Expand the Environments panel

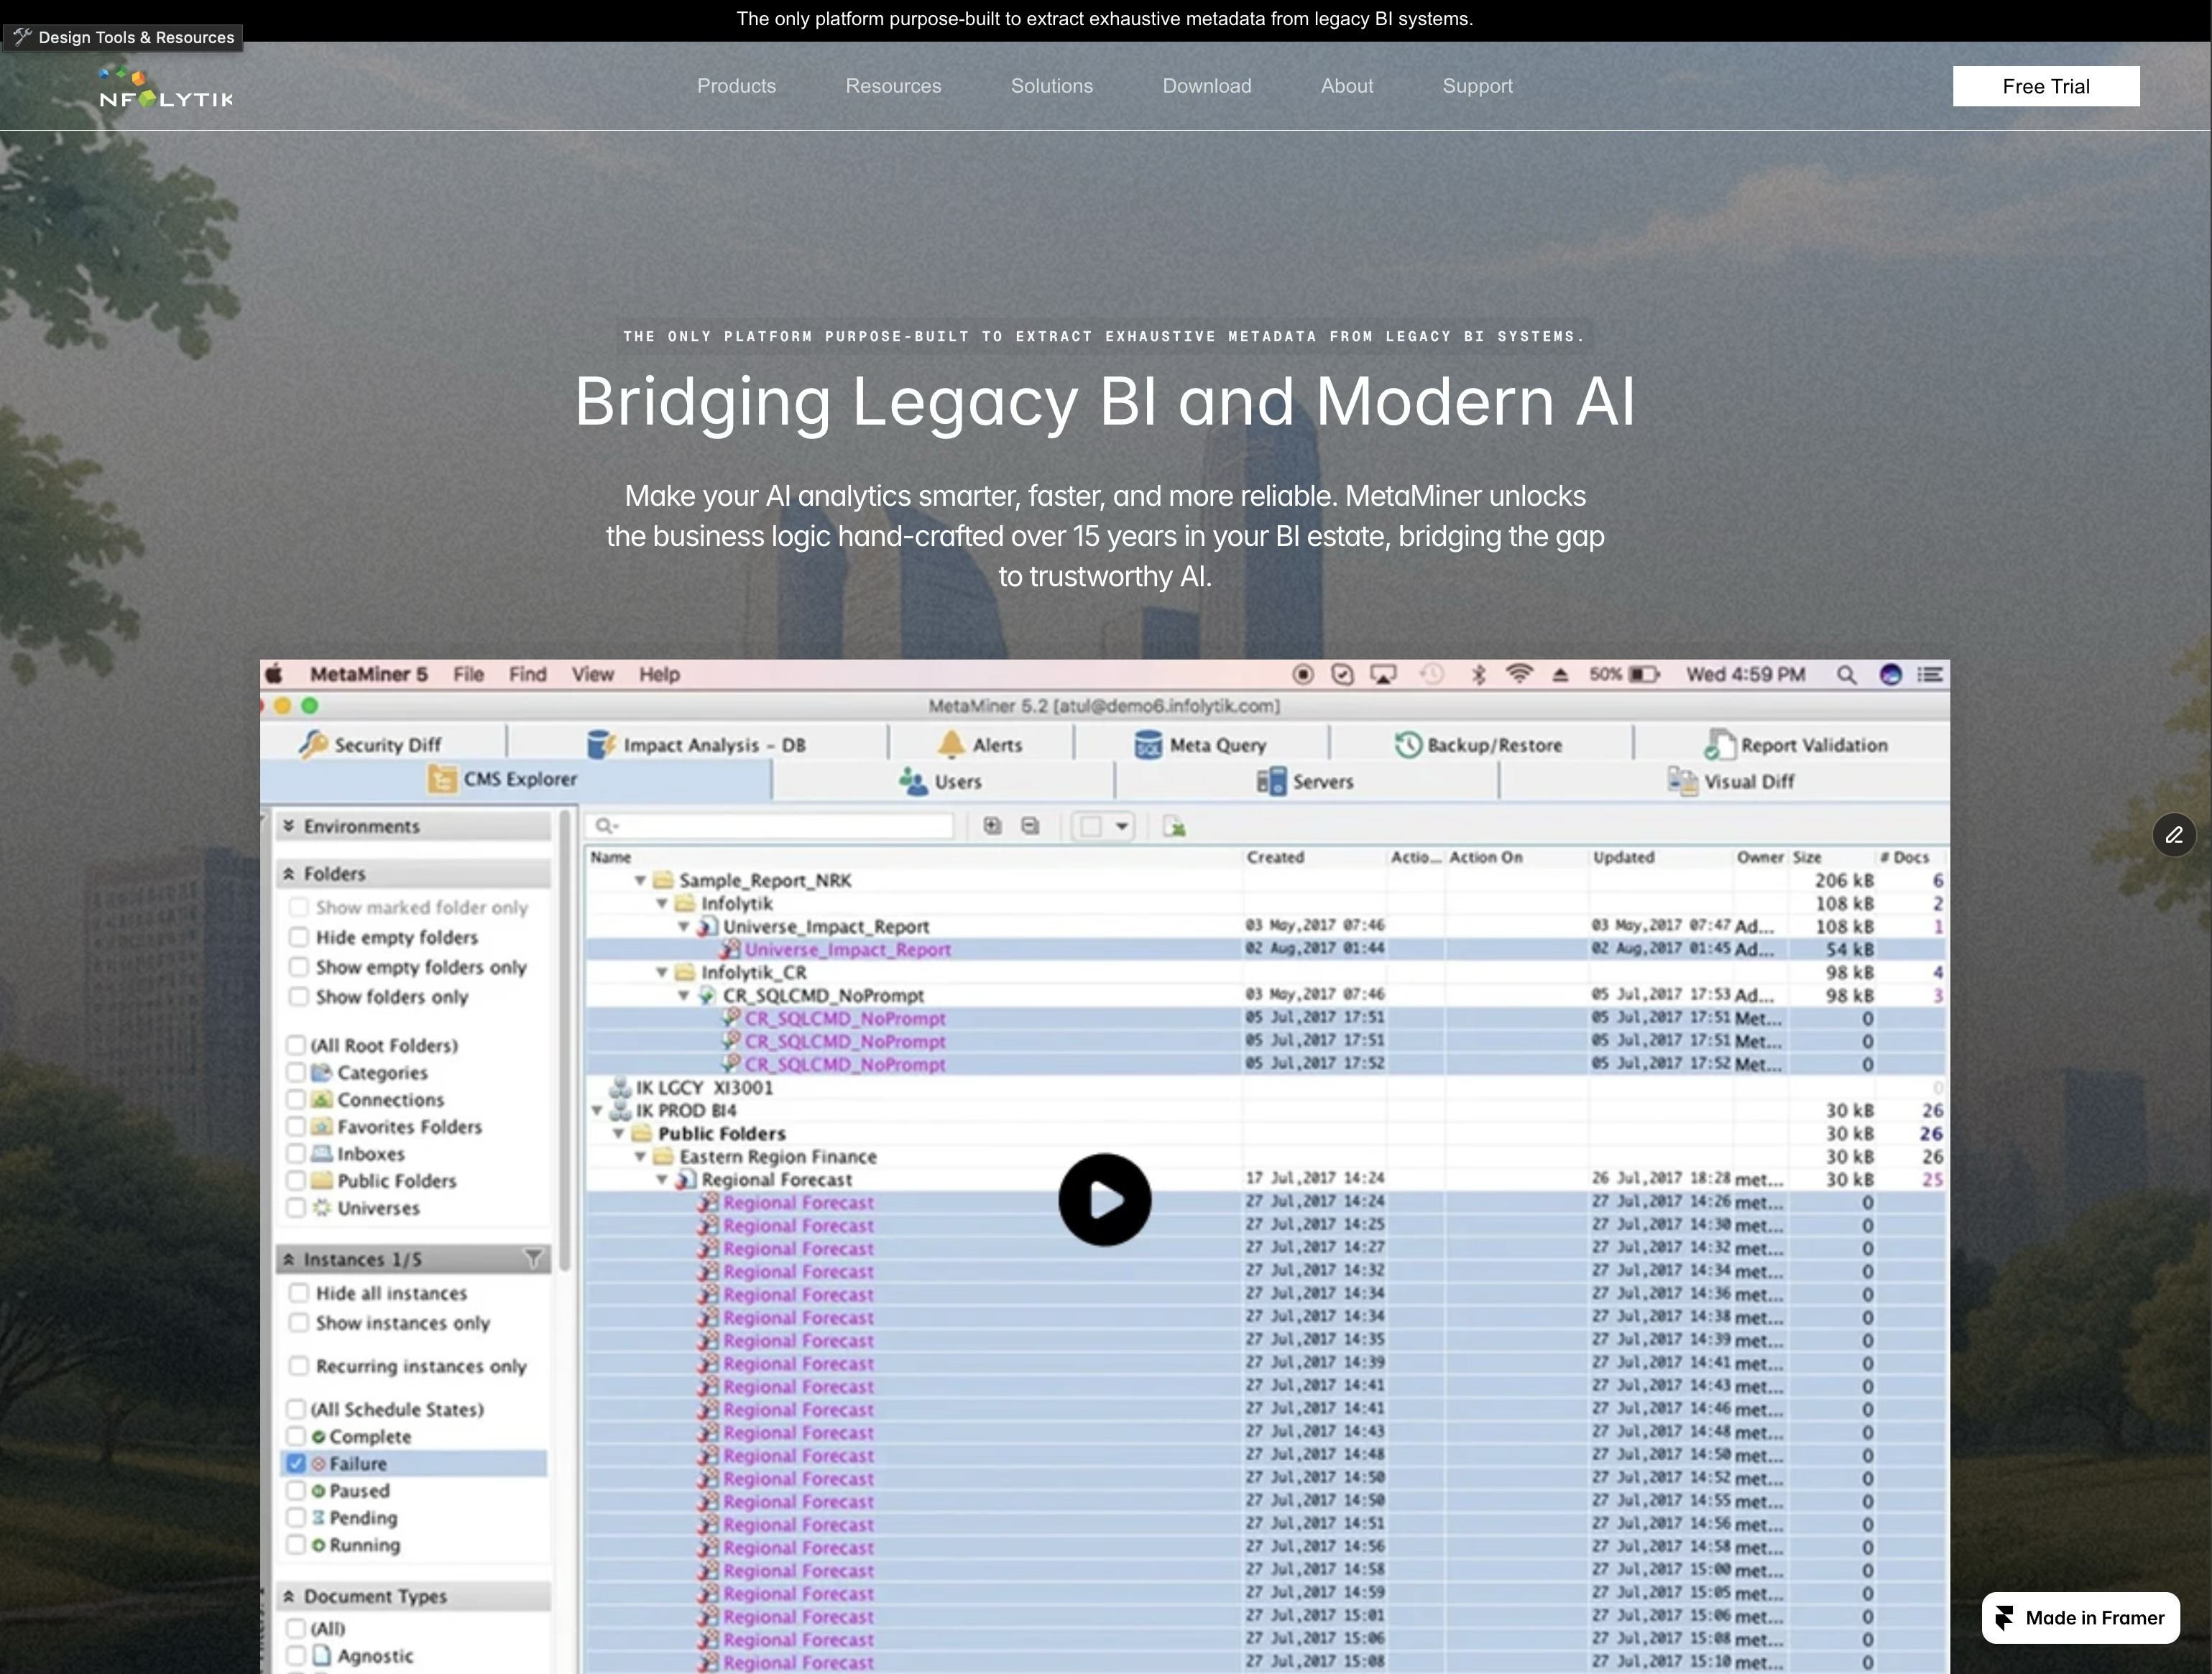click(x=289, y=826)
